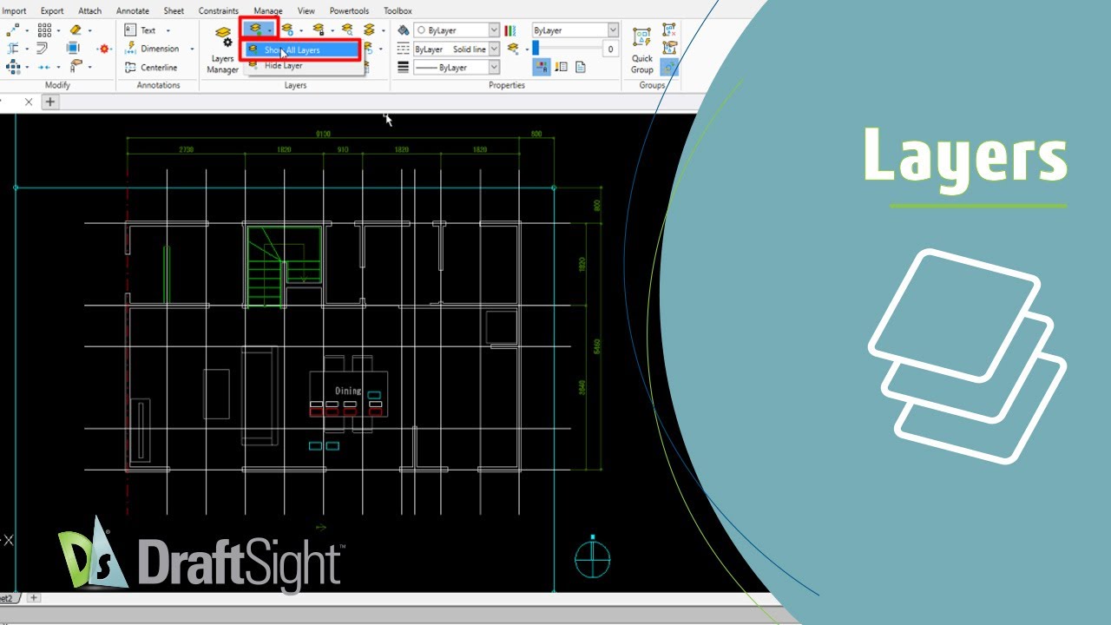Click the Ungroup icon in Groups panel
This screenshot has width=1111, height=625.
pos(669,30)
